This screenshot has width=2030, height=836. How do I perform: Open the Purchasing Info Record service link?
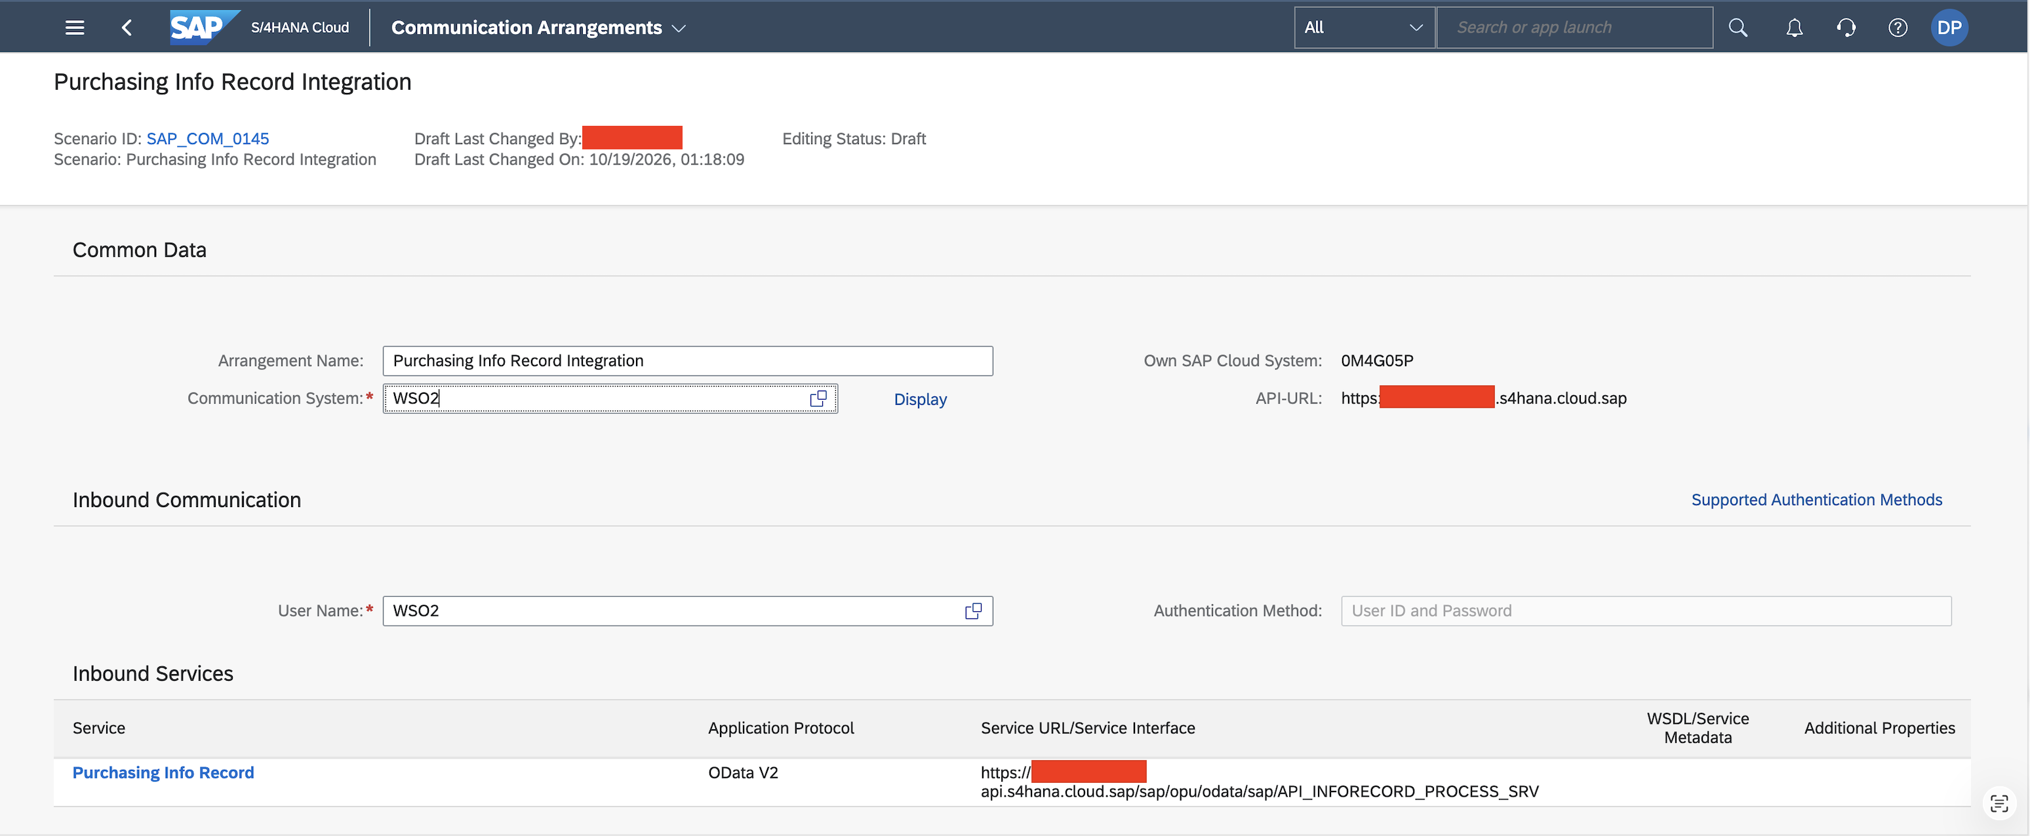pyautogui.click(x=163, y=772)
